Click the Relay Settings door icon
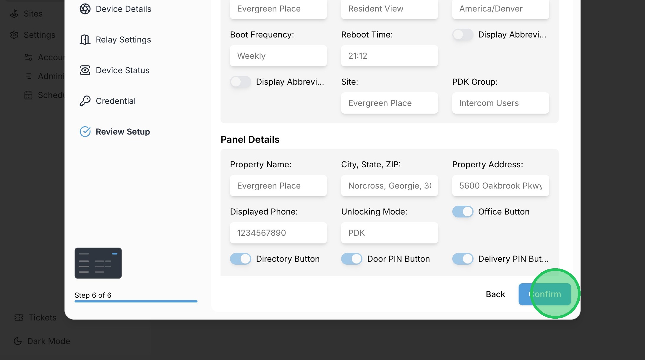 tap(85, 40)
